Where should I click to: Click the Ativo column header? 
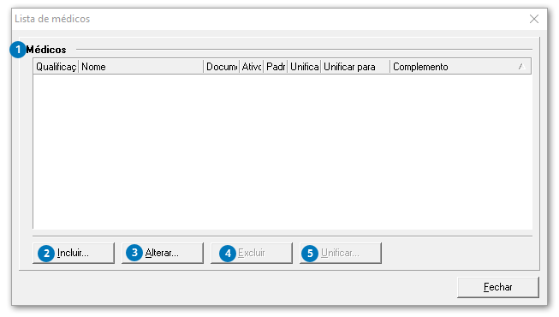point(252,67)
